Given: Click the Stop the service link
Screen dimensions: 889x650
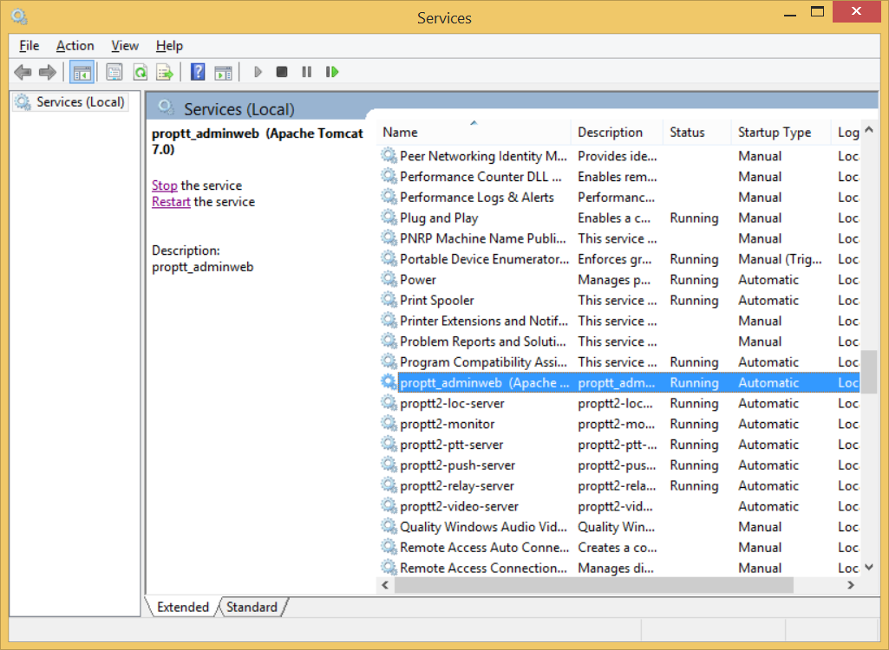Looking at the screenshot, I should tap(164, 185).
